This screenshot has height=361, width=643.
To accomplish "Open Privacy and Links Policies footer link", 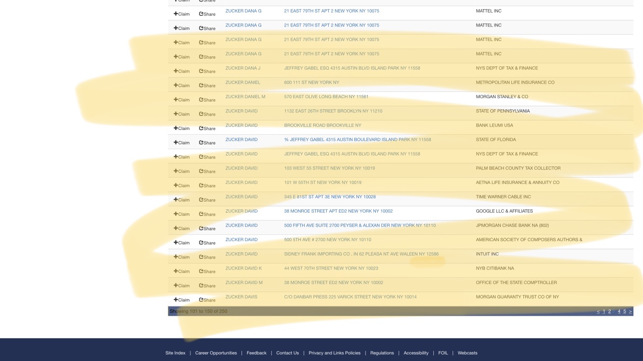I will 335,353.
